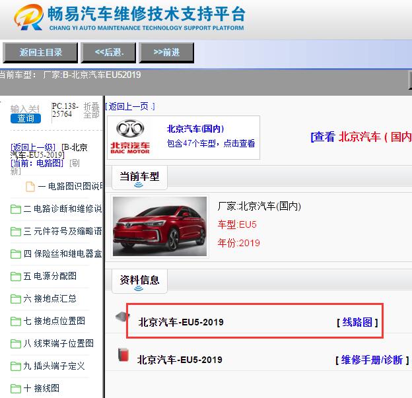The width and height of the screenshot is (412, 398).
Task: Expand 二 电路诊断和维修说明 tree item
Action: 63,209
